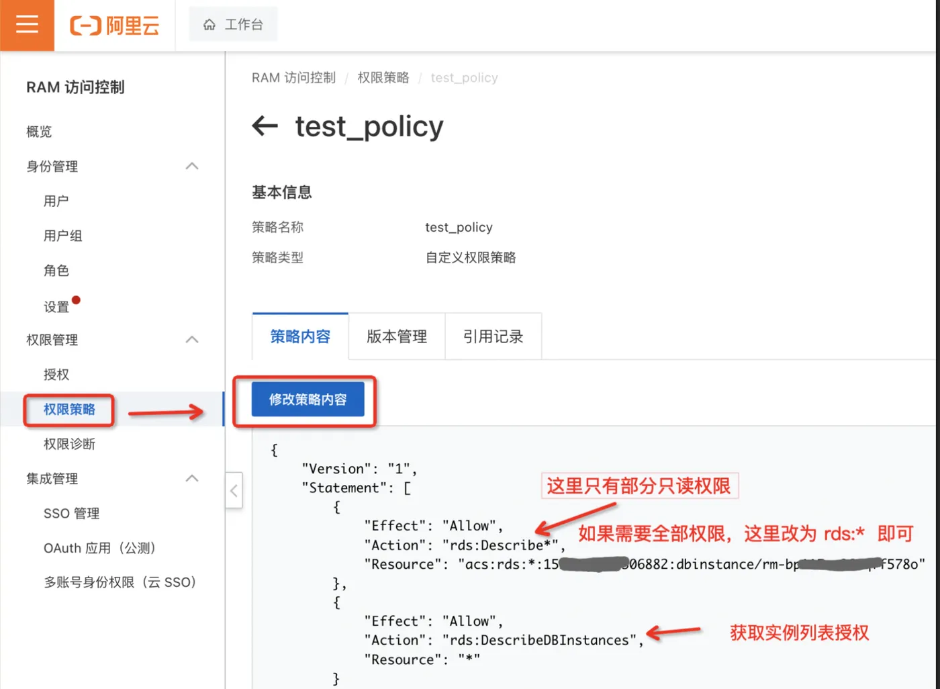Screen dimensions: 940x689
Task: Click the RAM 访问控制 breadcrumb link
Action: [293, 78]
